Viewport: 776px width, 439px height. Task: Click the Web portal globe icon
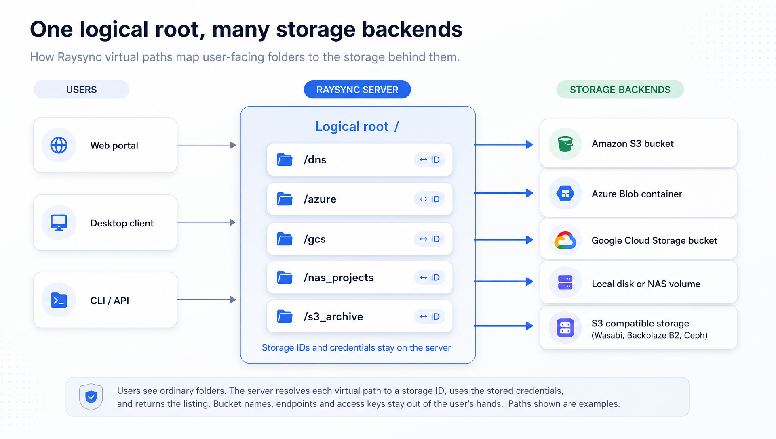click(59, 145)
